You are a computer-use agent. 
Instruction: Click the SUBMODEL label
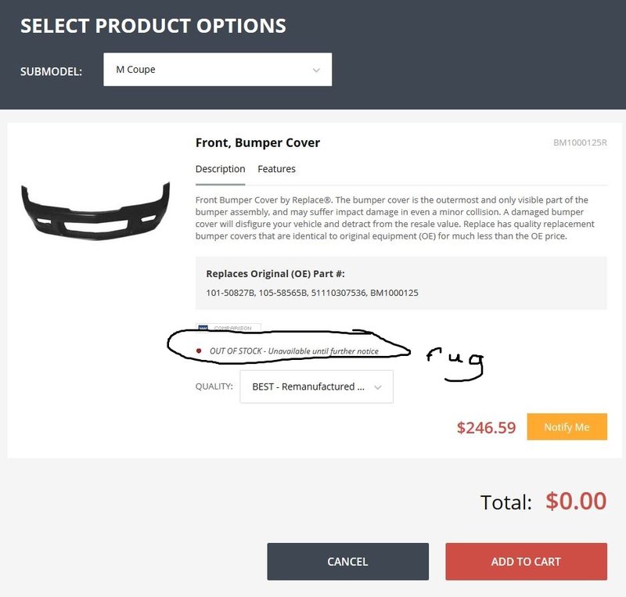(51, 71)
